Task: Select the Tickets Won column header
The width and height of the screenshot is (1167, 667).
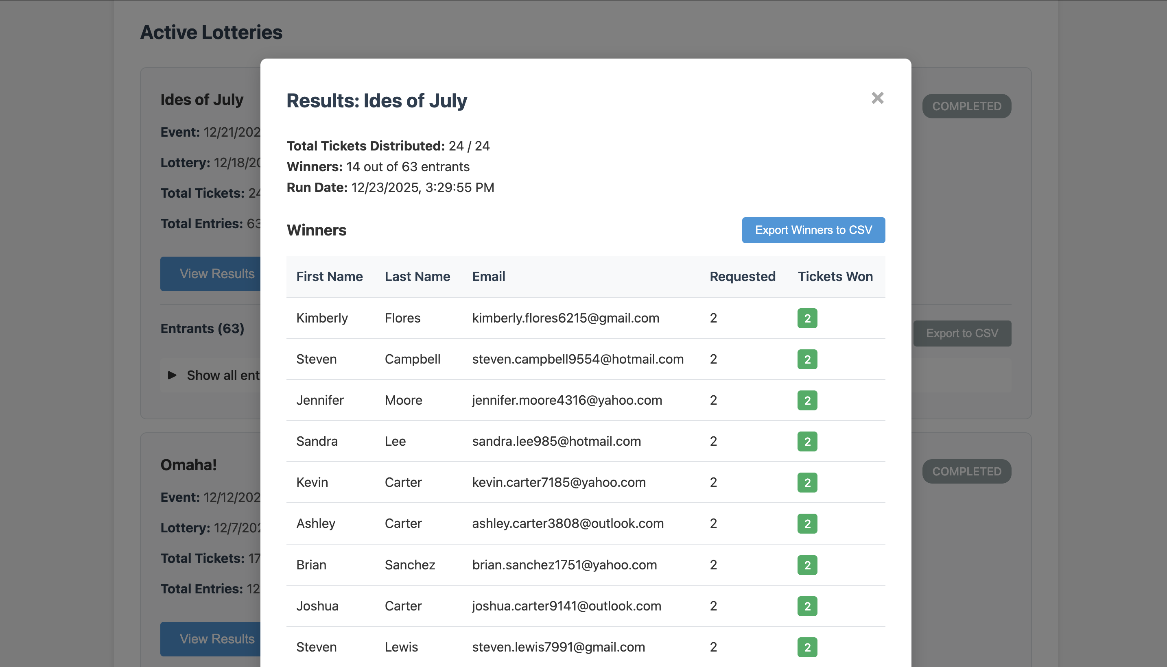Action: click(835, 276)
